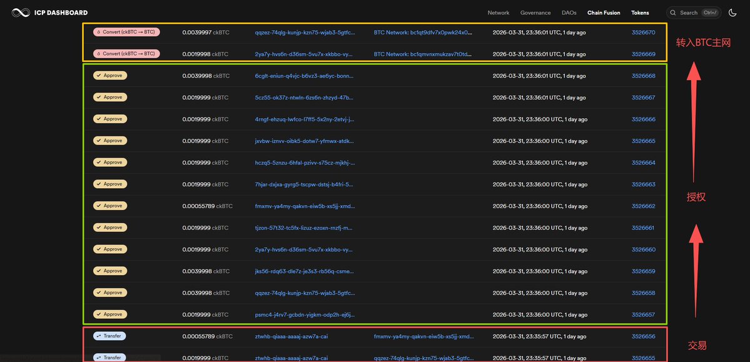Open the Network menu

[x=499, y=13]
